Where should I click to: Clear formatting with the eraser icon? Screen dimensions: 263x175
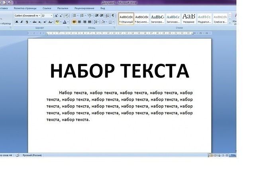[67, 16]
